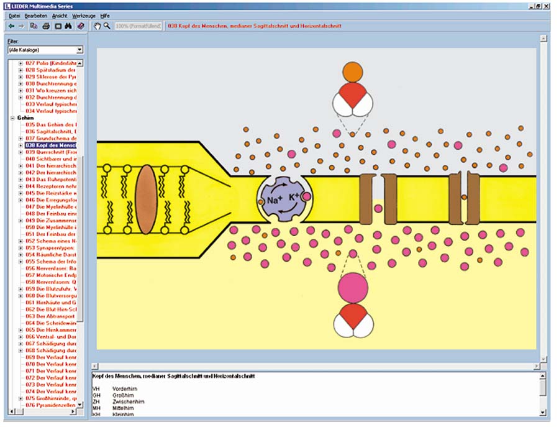Image resolution: width=559 pixels, height=427 pixels.
Task: Open the Werkzeuge menu
Action: pos(83,14)
